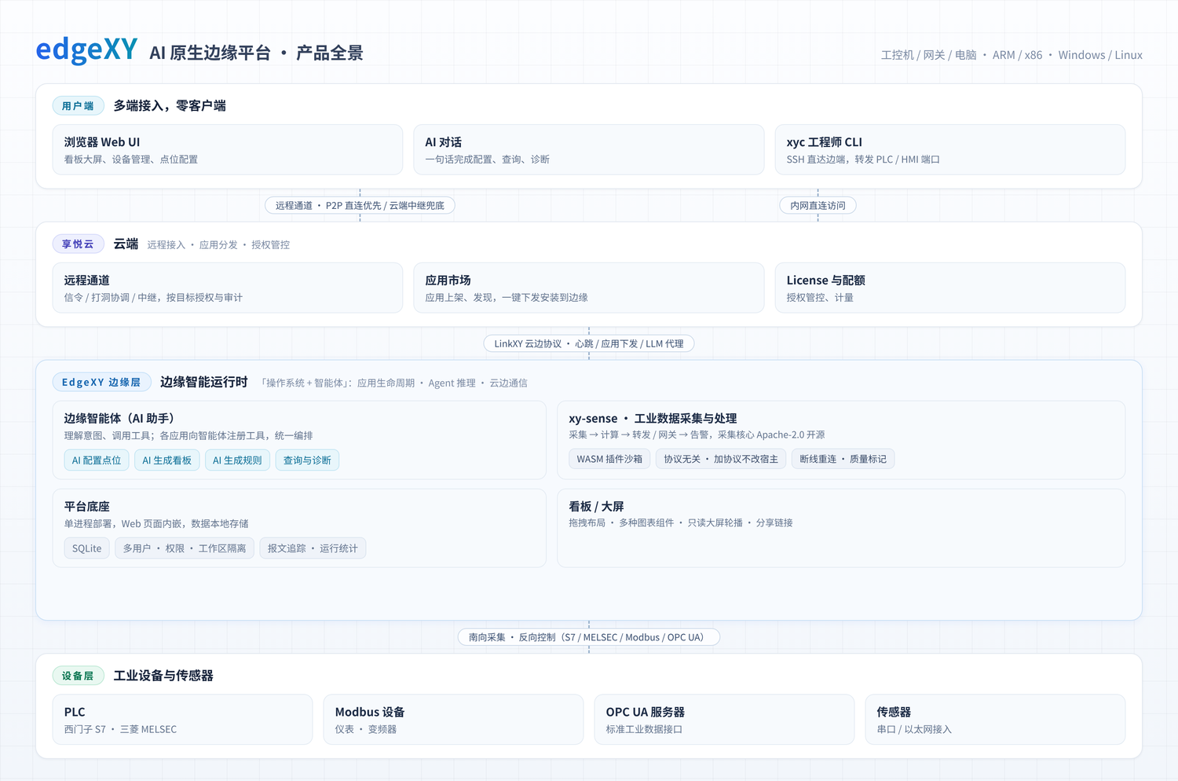Viewport: 1178px width, 781px height.
Task: Click the 远程接入 · 应用分发 · 授权管控 subtitle
Action: [x=218, y=244]
